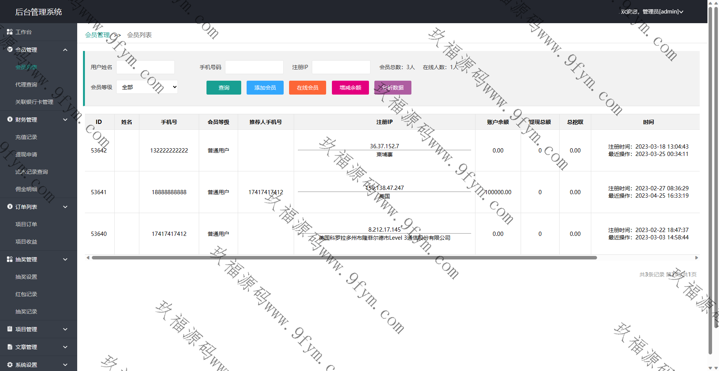Go to 充值记录 menu item
The height and width of the screenshot is (371, 719).
tap(26, 137)
